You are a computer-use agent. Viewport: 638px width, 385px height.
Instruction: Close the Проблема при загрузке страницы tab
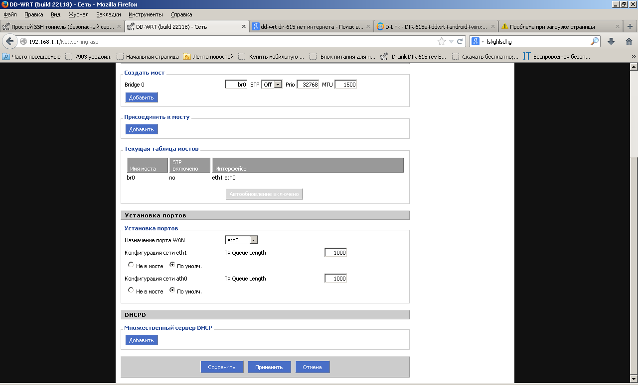(618, 26)
